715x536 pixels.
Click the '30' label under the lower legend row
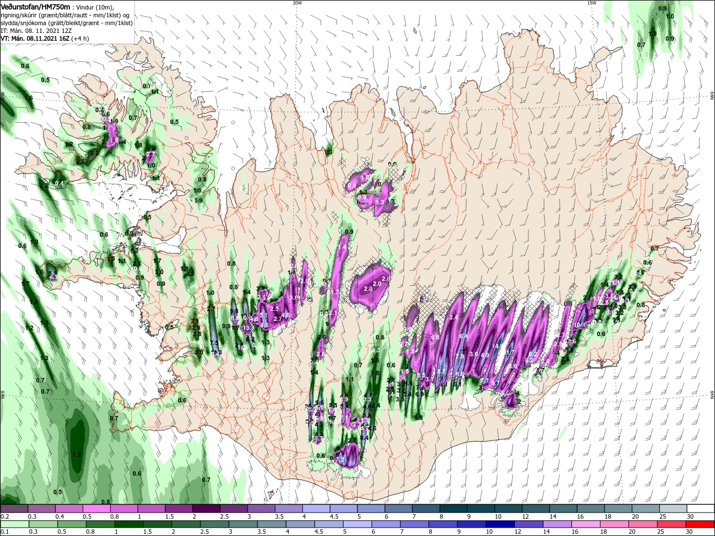[x=690, y=532]
